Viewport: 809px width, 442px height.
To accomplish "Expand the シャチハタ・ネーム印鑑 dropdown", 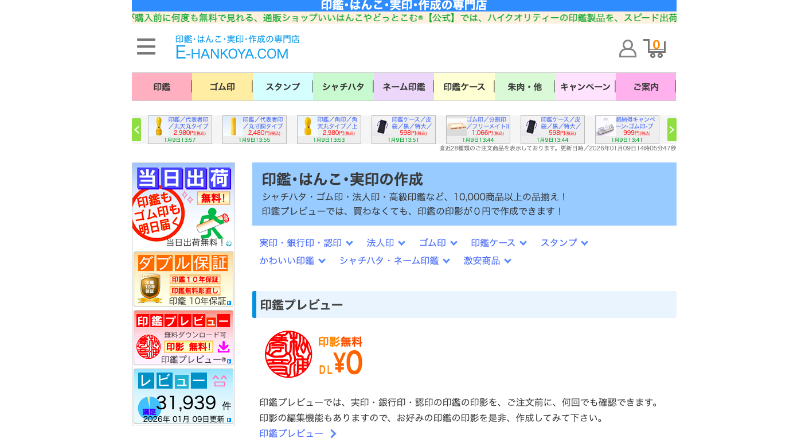I will tap(394, 261).
